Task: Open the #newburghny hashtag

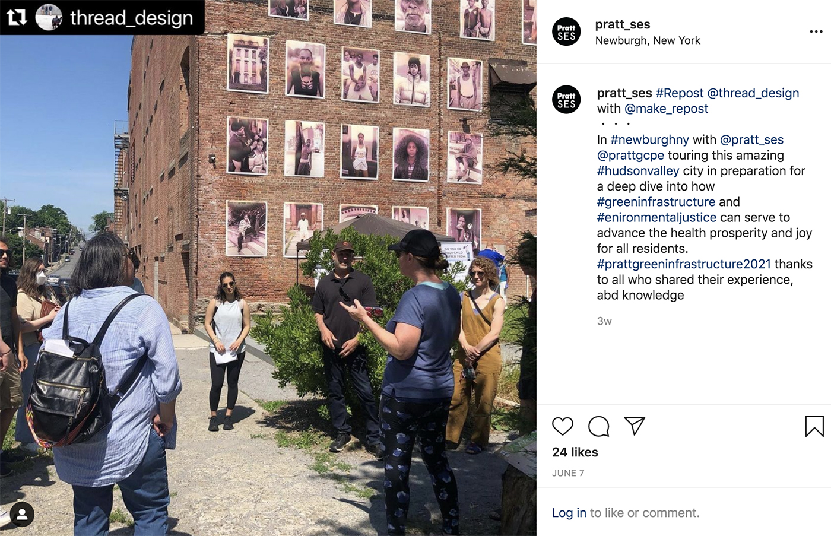Action: [x=649, y=140]
